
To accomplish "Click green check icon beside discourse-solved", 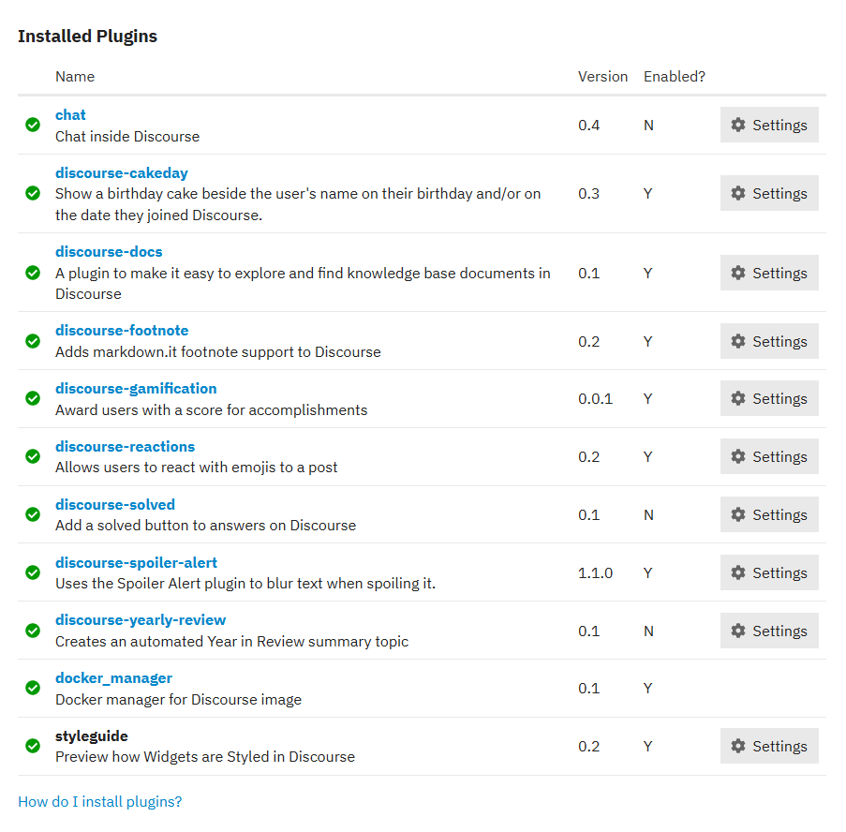I will click(x=33, y=514).
